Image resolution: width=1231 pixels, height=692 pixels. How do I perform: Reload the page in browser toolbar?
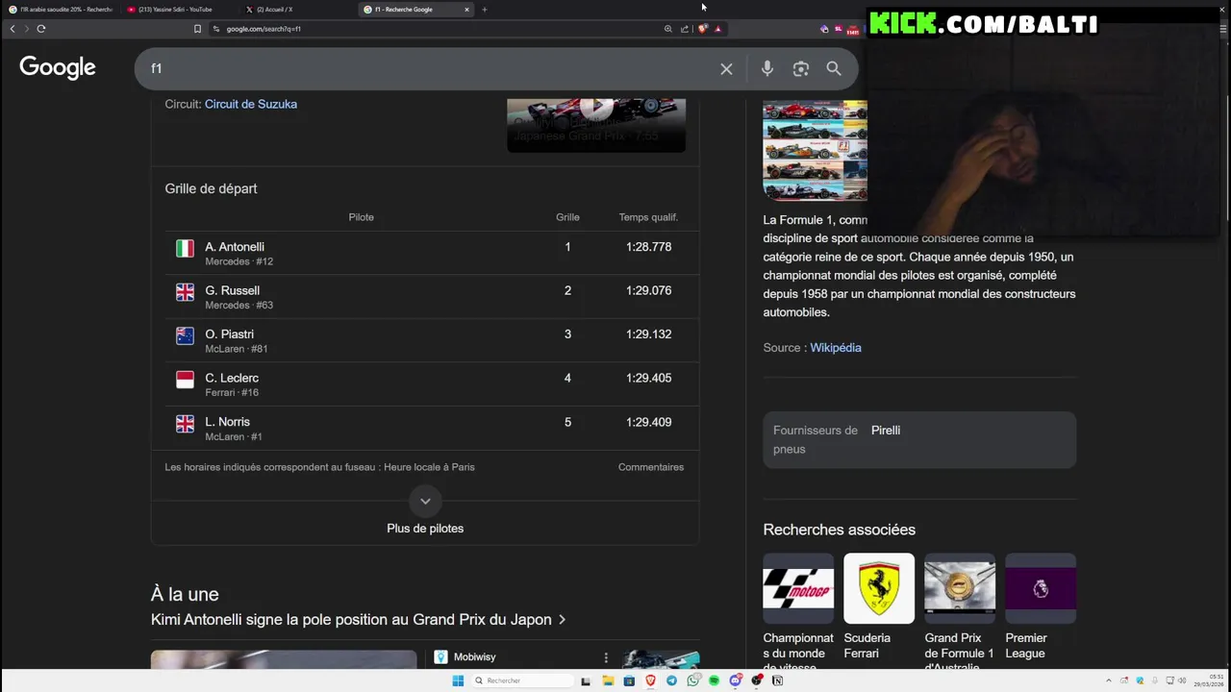click(41, 29)
